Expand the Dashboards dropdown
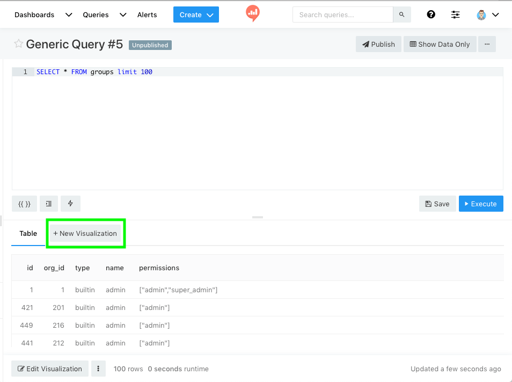The height and width of the screenshot is (382, 512). (68, 15)
